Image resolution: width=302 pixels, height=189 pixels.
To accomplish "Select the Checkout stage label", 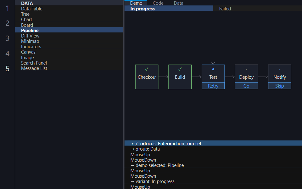I will (x=147, y=77).
